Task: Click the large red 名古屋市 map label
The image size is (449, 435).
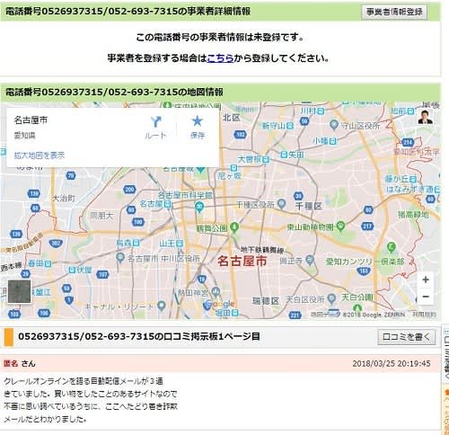Action: 242,261
